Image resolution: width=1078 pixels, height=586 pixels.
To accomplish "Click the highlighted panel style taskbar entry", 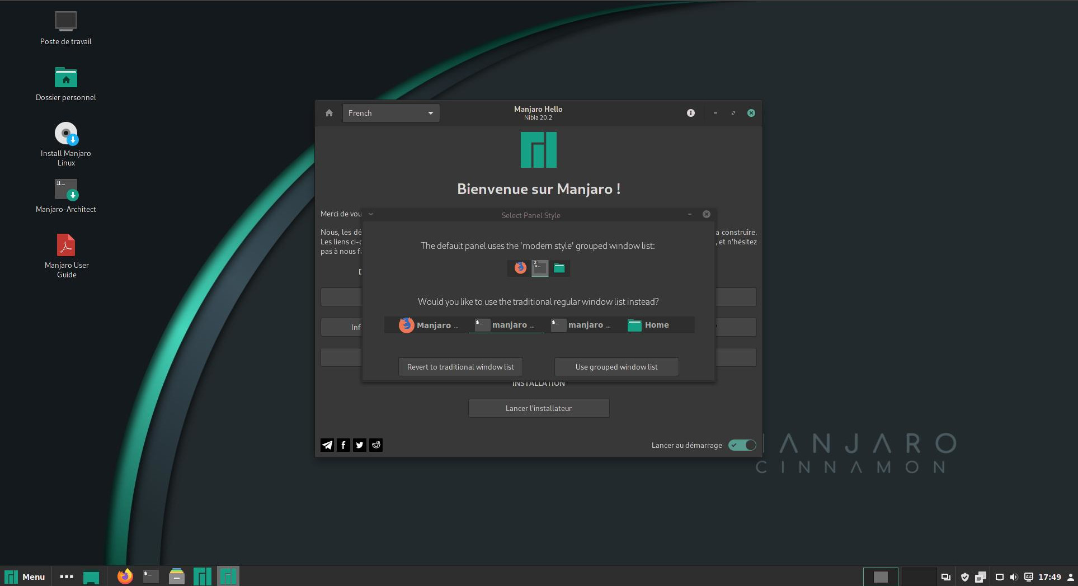I will click(x=228, y=576).
